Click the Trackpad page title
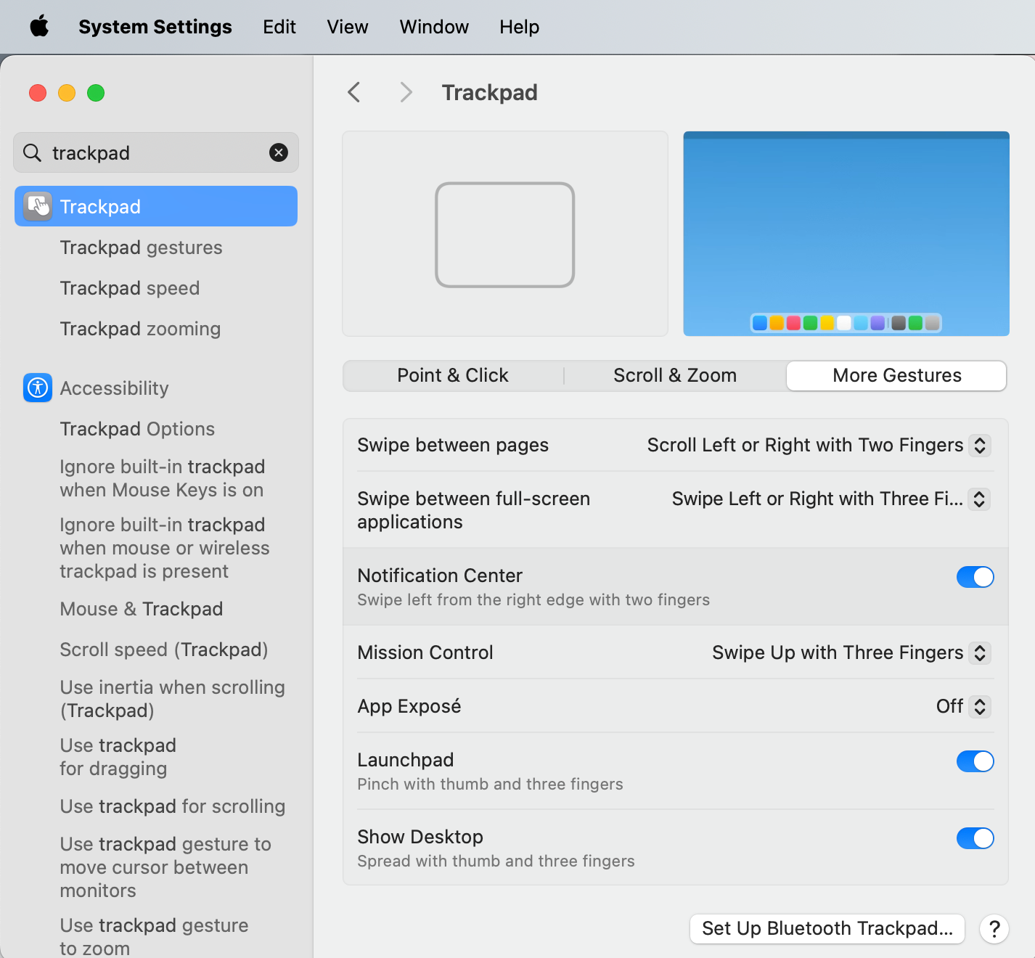Image resolution: width=1035 pixels, height=958 pixels. tap(490, 92)
